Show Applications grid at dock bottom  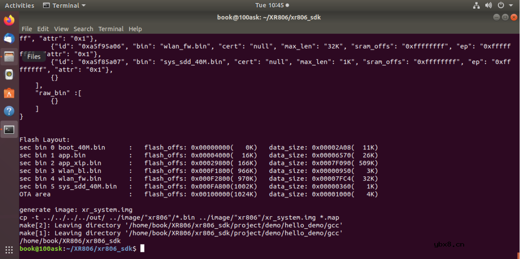click(x=9, y=250)
